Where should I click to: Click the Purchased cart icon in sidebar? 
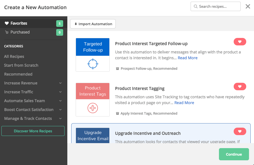[7, 32]
